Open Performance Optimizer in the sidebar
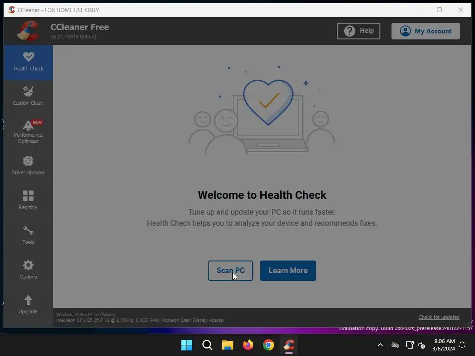Viewport: 475px width, 356px height. pyautogui.click(x=28, y=132)
